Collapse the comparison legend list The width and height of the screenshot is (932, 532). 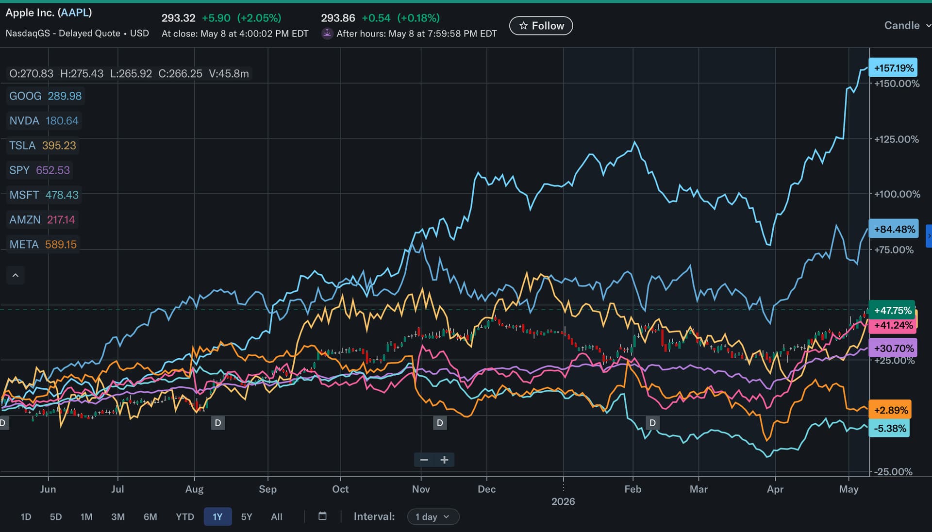point(16,275)
